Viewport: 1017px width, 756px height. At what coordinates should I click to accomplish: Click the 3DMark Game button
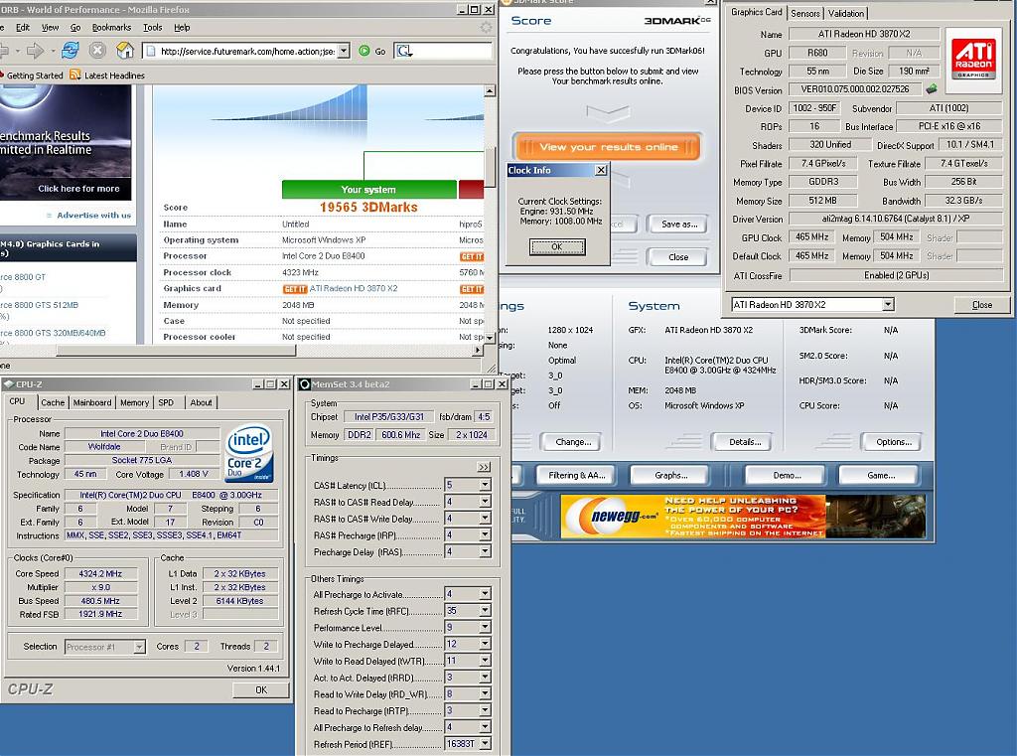(881, 475)
